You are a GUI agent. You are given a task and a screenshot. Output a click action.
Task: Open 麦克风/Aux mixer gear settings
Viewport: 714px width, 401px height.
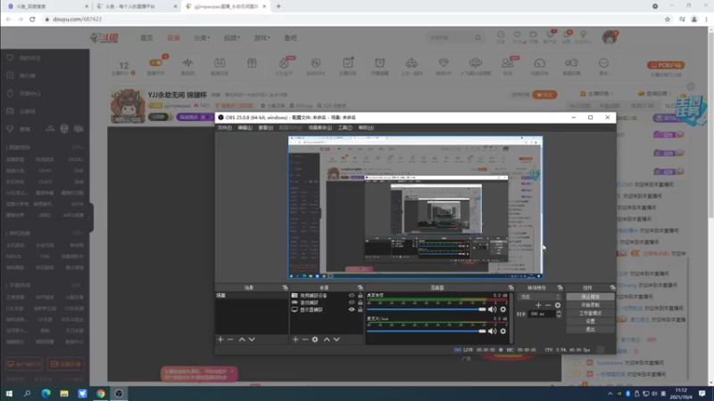point(503,331)
